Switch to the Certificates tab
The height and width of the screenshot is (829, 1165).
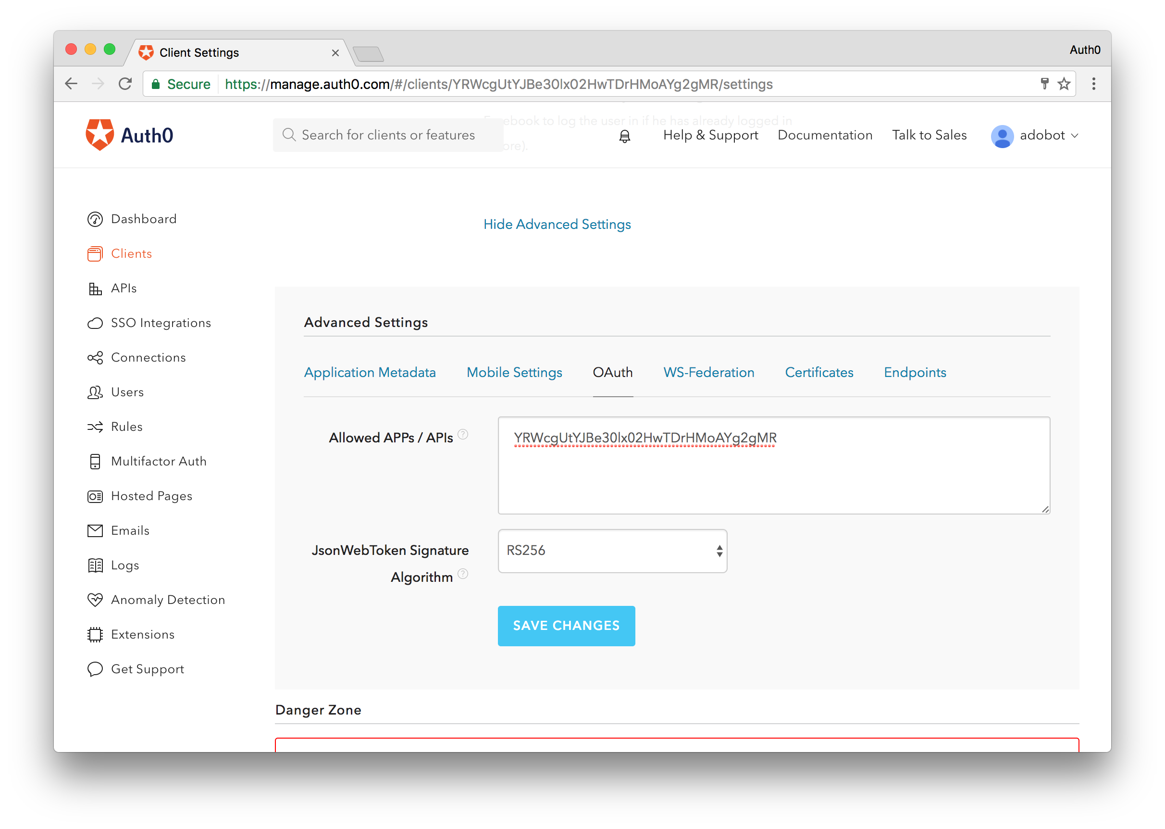818,373
